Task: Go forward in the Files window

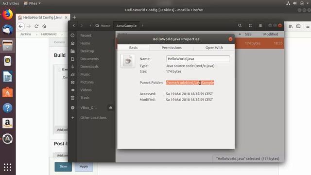Action: pyautogui.click(x=82, y=26)
